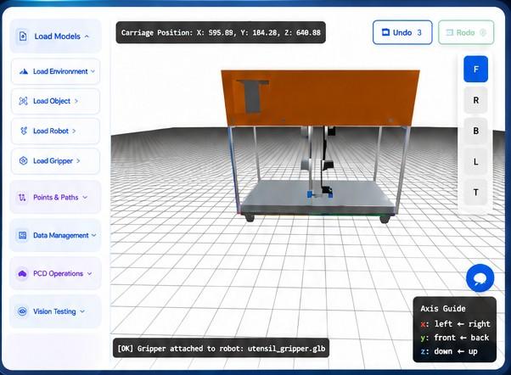
Task: Click the PCD Operations cloud icon
Action: (22, 273)
